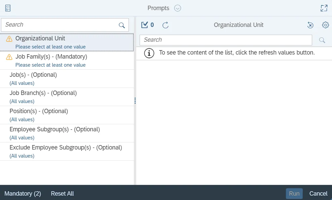The width and height of the screenshot is (332, 200).
Task: Click the information icon in the message
Action: point(149,53)
